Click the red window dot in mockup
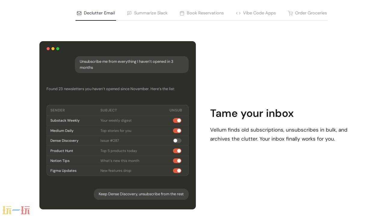This screenshot has height=216, width=392. 48,49
